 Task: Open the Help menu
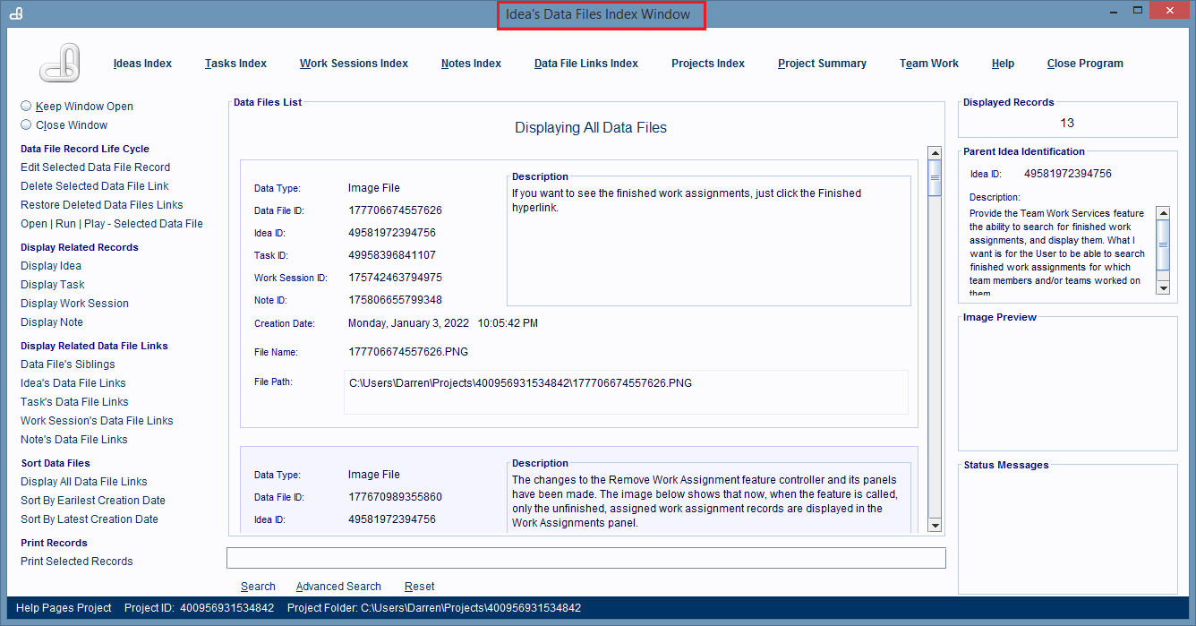[1003, 64]
